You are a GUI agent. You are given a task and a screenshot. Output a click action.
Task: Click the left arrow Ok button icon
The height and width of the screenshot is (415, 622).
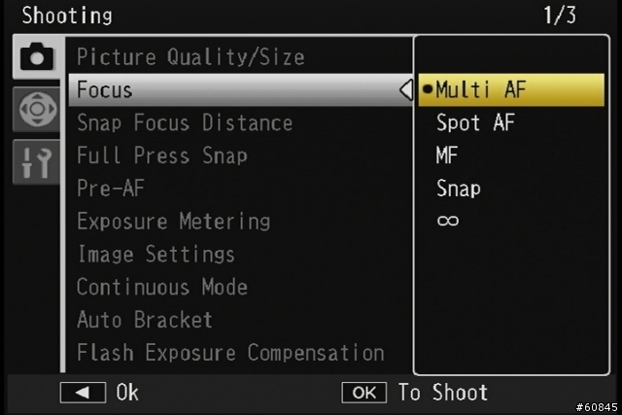point(83,393)
